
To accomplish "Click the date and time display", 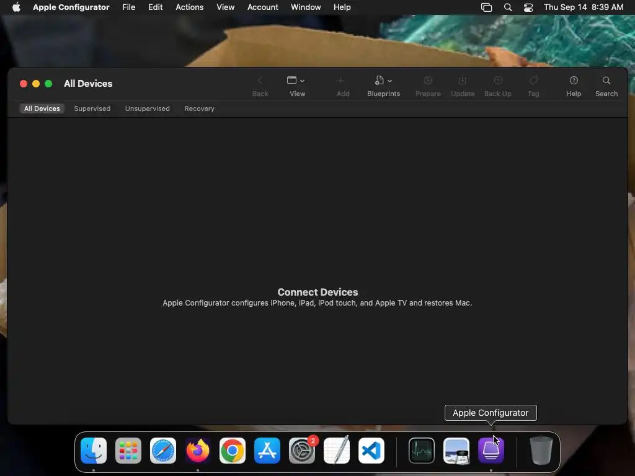I will point(583,7).
